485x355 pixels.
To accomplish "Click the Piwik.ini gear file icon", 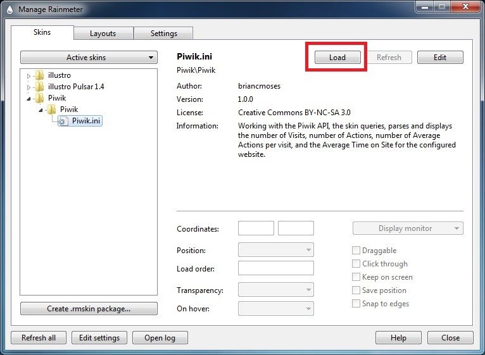I will [63, 121].
